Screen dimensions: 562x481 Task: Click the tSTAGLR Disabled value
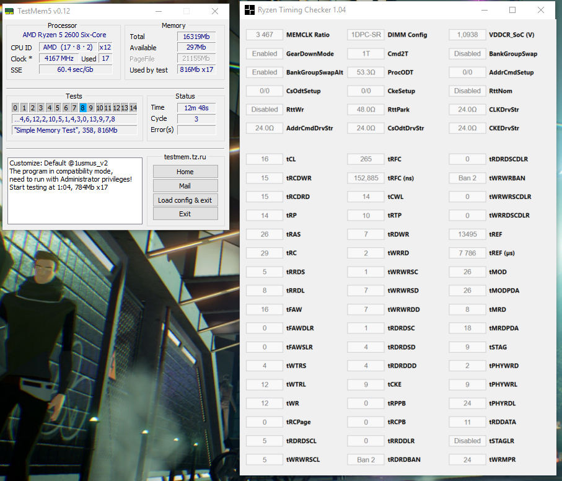click(467, 441)
